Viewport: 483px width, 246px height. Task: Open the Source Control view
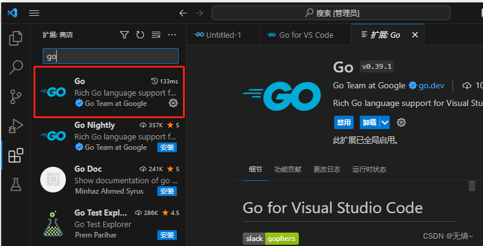[16, 97]
